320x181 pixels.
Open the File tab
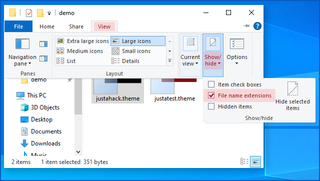pos(18,26)
